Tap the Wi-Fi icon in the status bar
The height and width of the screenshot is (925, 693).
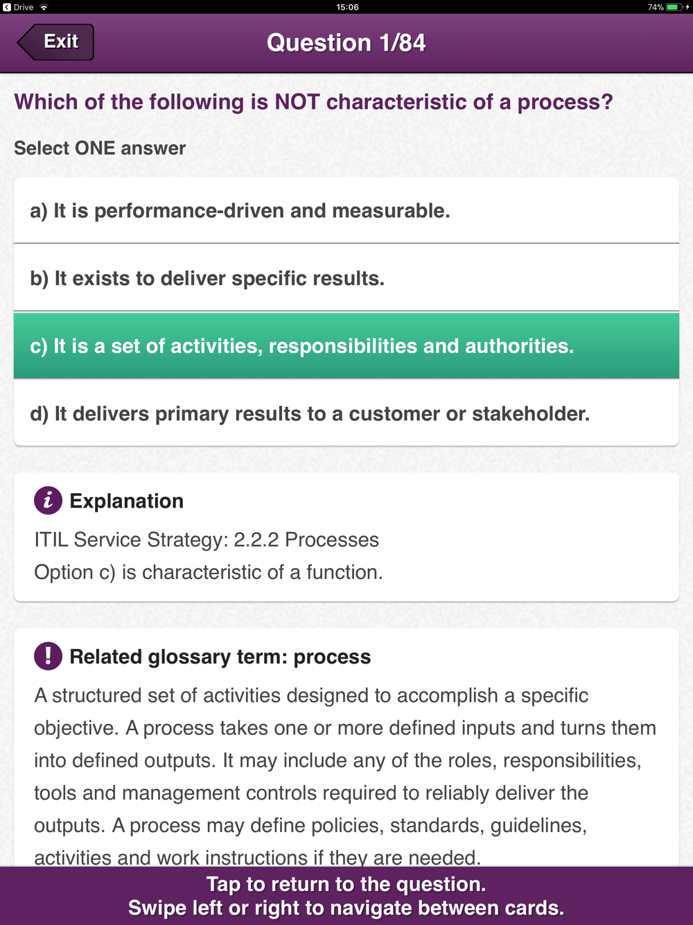point(44,7)
